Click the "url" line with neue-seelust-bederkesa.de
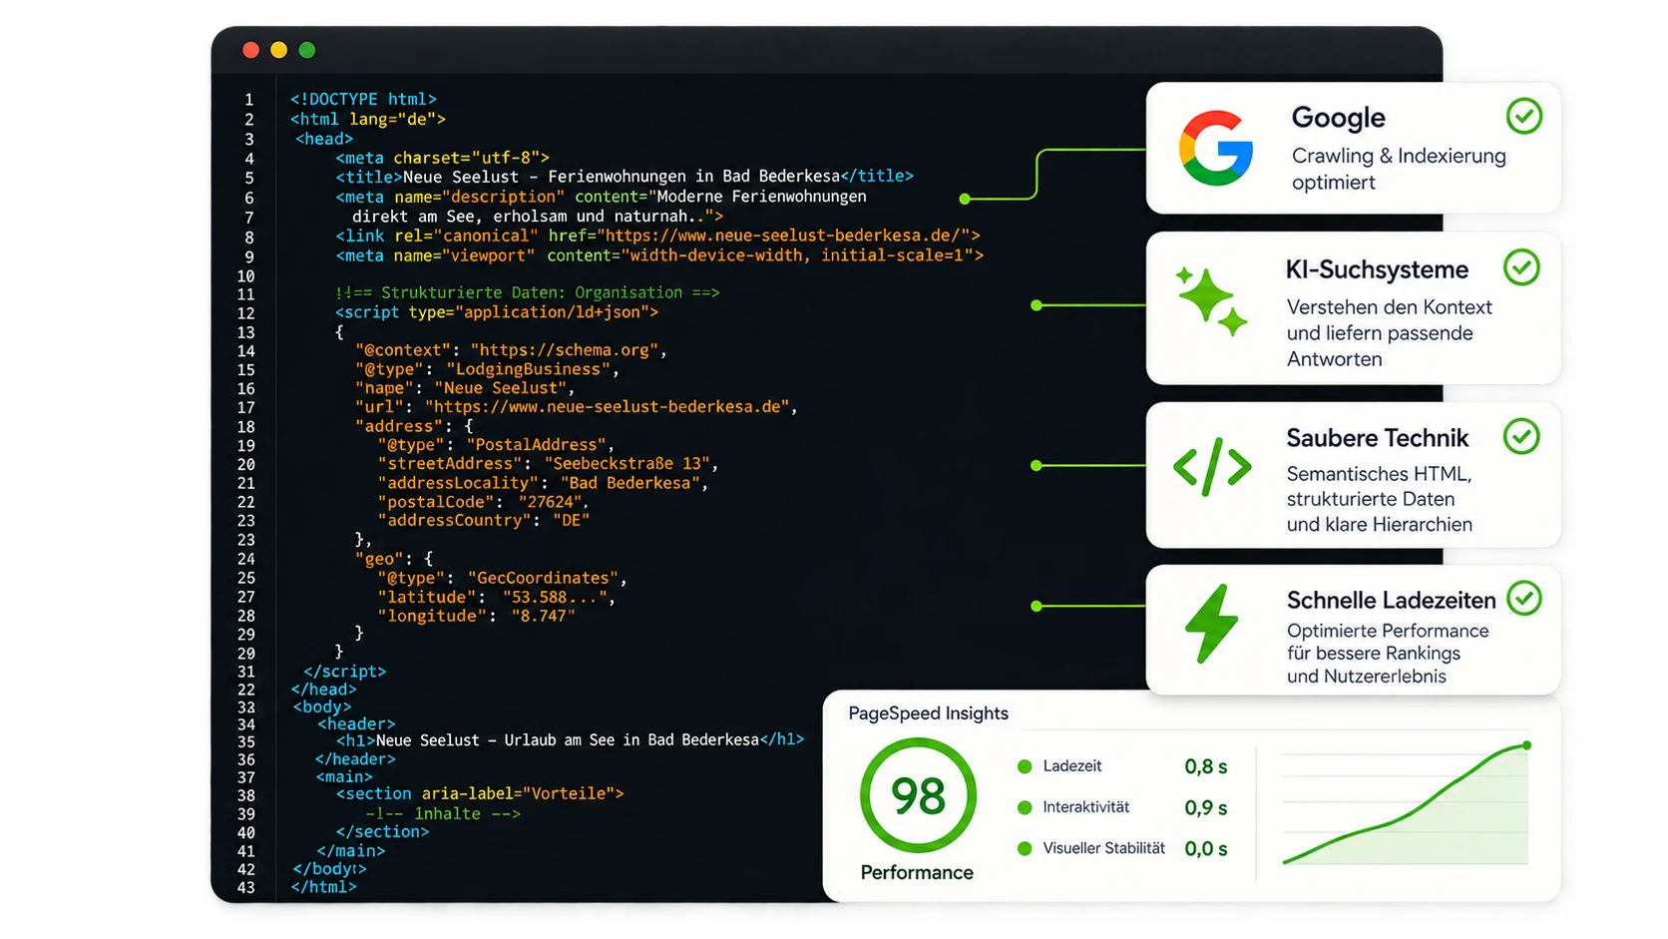 [x=577, y=407]
